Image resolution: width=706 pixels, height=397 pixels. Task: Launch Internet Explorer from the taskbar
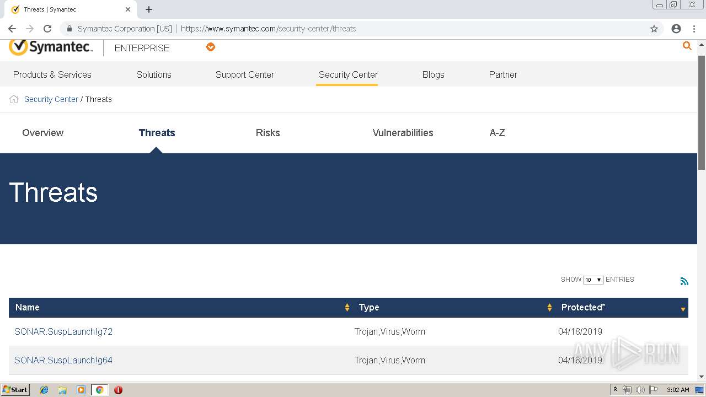coord(44,390)
